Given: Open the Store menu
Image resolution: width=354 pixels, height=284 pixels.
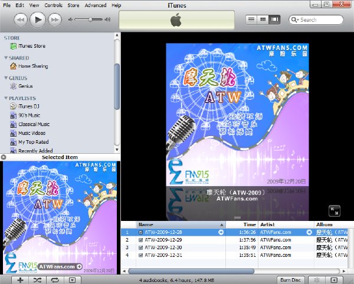Looking at the screenshot, I should click(73, 5).
